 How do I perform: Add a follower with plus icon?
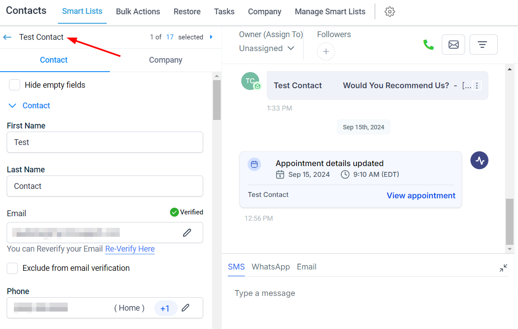[326, 52]
